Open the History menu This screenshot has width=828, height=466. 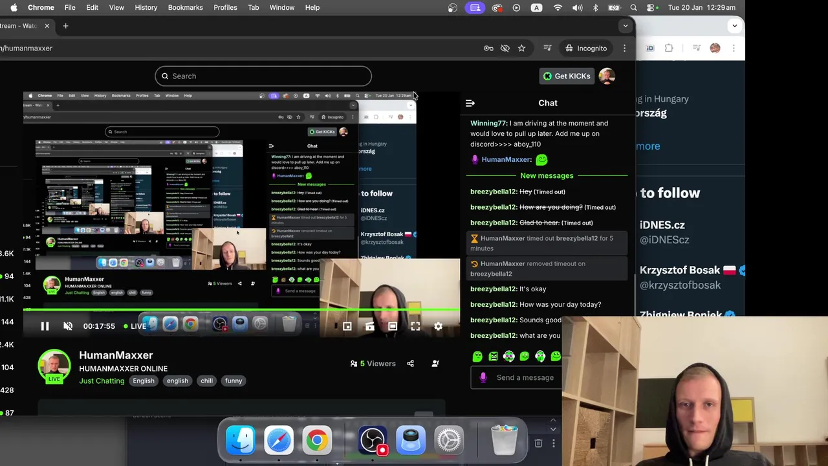146,7
